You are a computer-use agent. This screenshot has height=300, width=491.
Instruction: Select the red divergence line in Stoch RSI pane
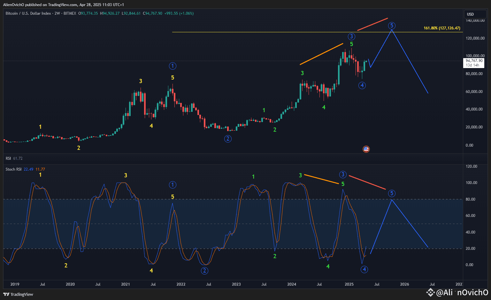pyautogui.click(x=367, y=182)
